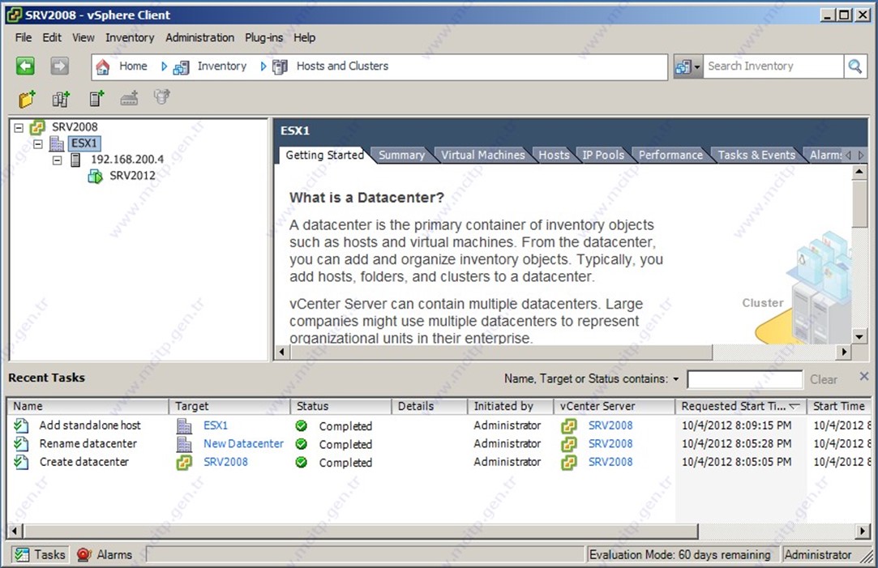
Task: Click the magnifier Search Inventory button
Action: coord(855,66)
